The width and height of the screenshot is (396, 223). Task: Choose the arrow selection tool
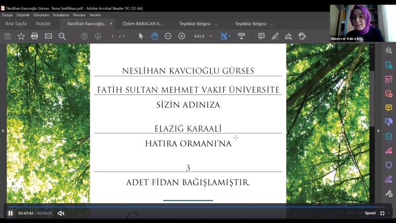(x=141, y=36)
